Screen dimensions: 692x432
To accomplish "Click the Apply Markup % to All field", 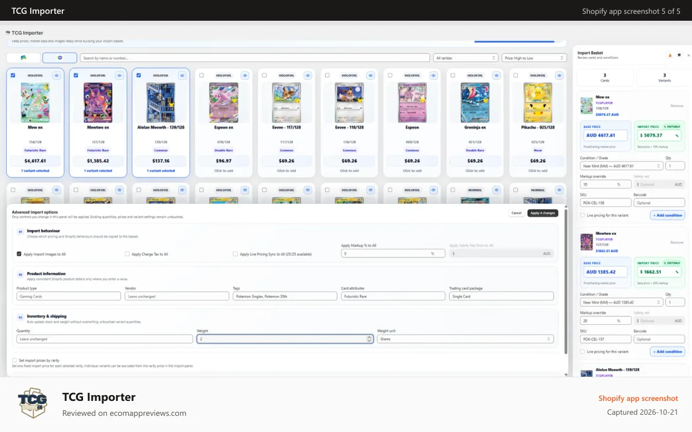I will (x=393, y=253).
